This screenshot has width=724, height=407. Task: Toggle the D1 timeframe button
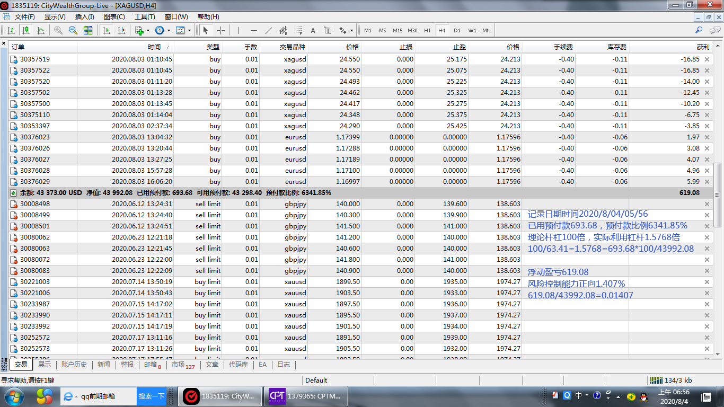pyautogui.click(x=457, y=30)
